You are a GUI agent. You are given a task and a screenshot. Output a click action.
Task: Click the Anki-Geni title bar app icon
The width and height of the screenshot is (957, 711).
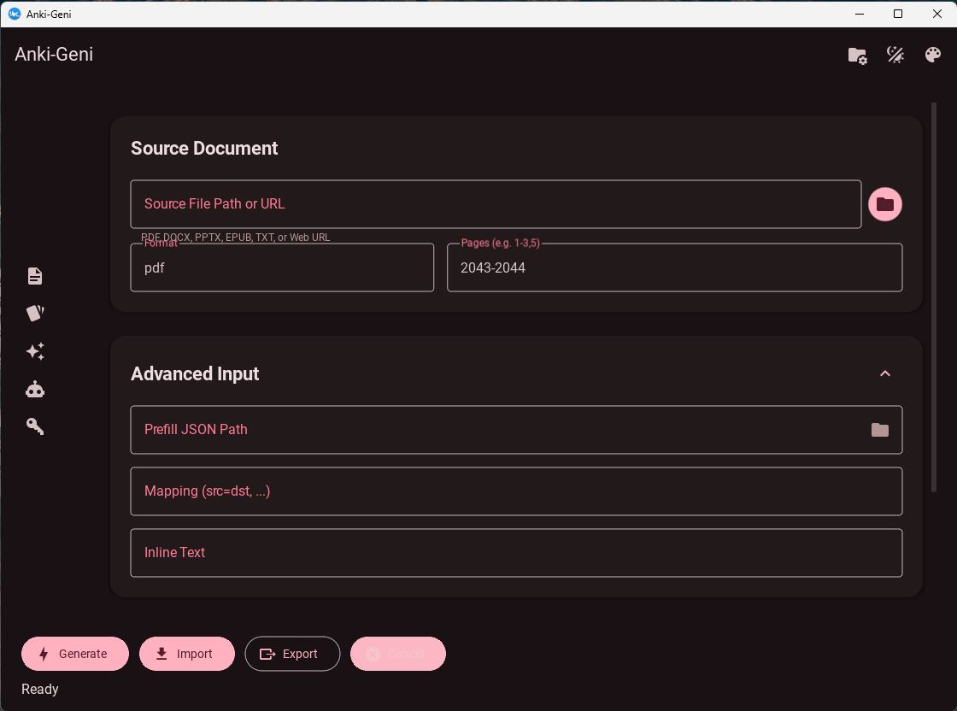(x=14, y=14)
